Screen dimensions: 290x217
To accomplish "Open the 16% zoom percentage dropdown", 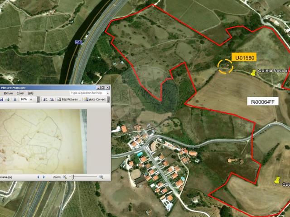I will (x=31, y=99).
